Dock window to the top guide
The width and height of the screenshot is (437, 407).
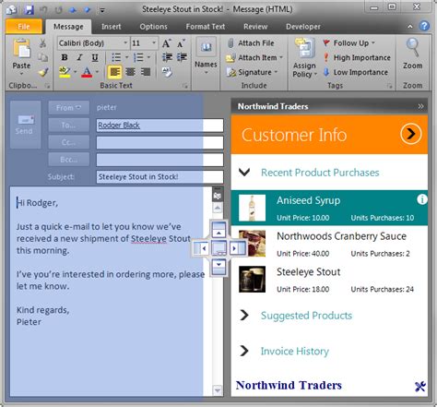(218, 230)
